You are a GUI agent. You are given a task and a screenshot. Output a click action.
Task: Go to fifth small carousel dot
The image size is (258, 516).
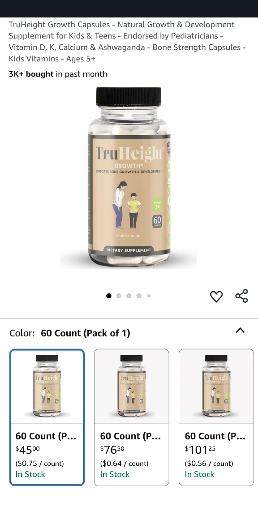[149, 296]
